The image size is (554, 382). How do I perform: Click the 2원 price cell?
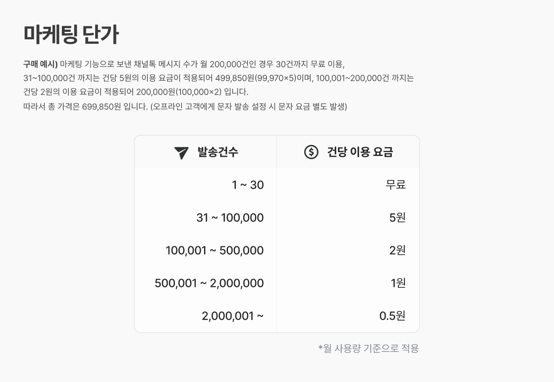point(397,251)
